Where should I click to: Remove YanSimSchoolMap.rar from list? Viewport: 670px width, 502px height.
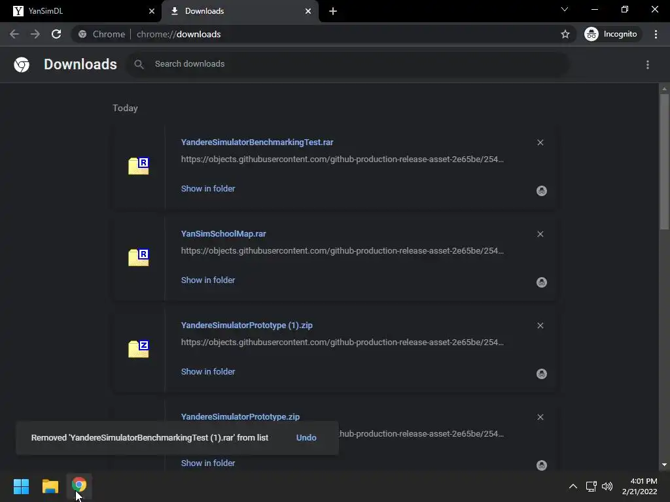click(x=540, y=234)
